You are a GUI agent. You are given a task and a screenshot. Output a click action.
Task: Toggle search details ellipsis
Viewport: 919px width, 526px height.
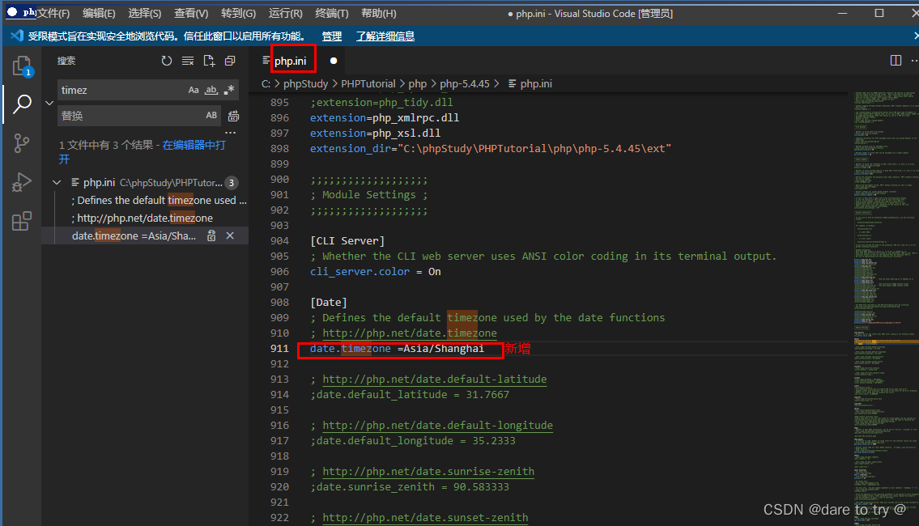coord(230,133)
